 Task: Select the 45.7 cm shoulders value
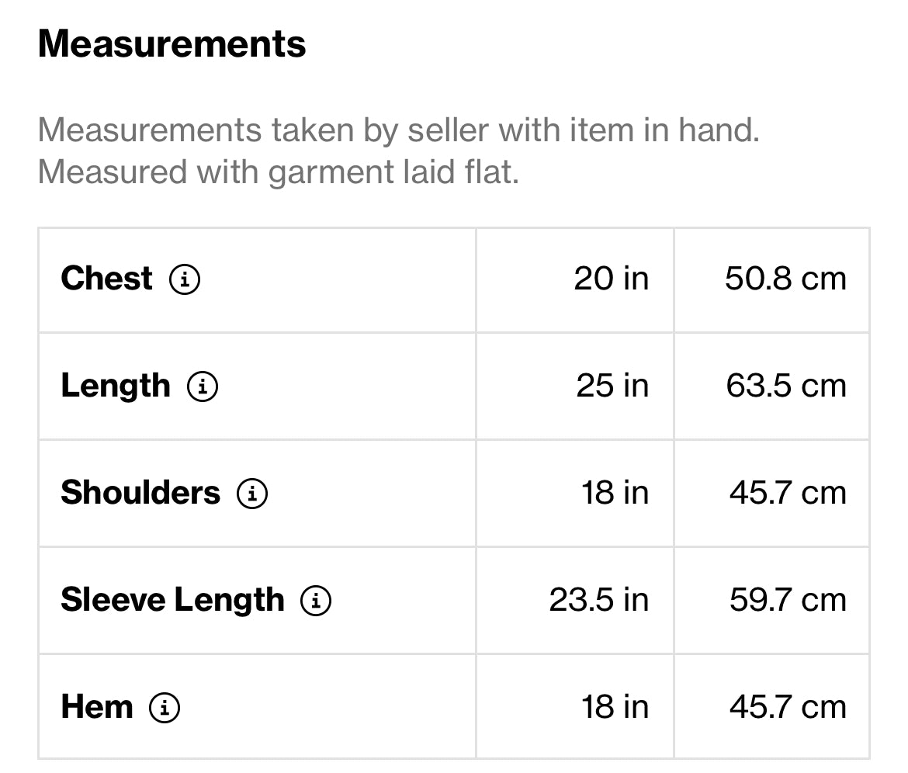click(x=788, y=493)
